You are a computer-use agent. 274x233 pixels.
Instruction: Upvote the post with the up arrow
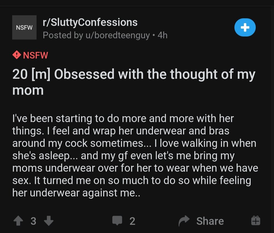[x=18, y=221]
